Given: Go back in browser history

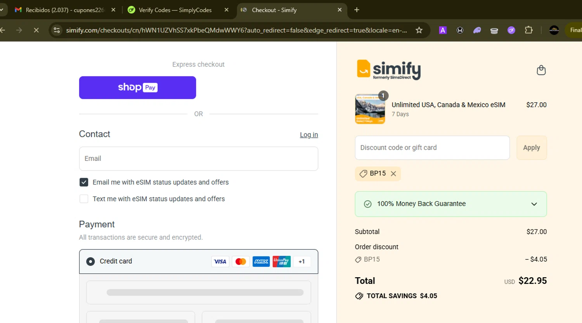Looking at the screenshot, I should click(x=2, y=30).
